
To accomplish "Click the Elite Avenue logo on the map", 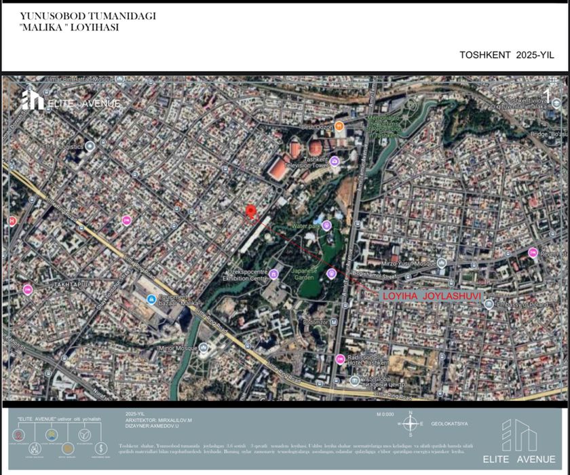I will point(71,100).
